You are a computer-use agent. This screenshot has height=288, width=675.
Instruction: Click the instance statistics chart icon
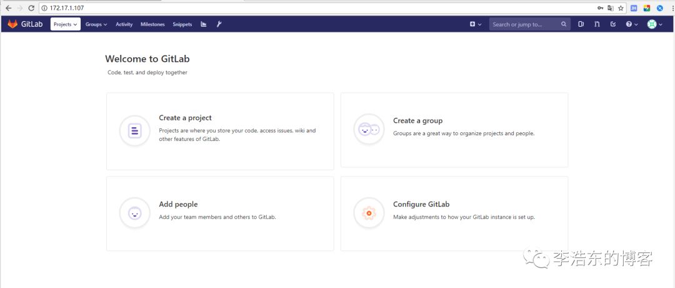204,24
